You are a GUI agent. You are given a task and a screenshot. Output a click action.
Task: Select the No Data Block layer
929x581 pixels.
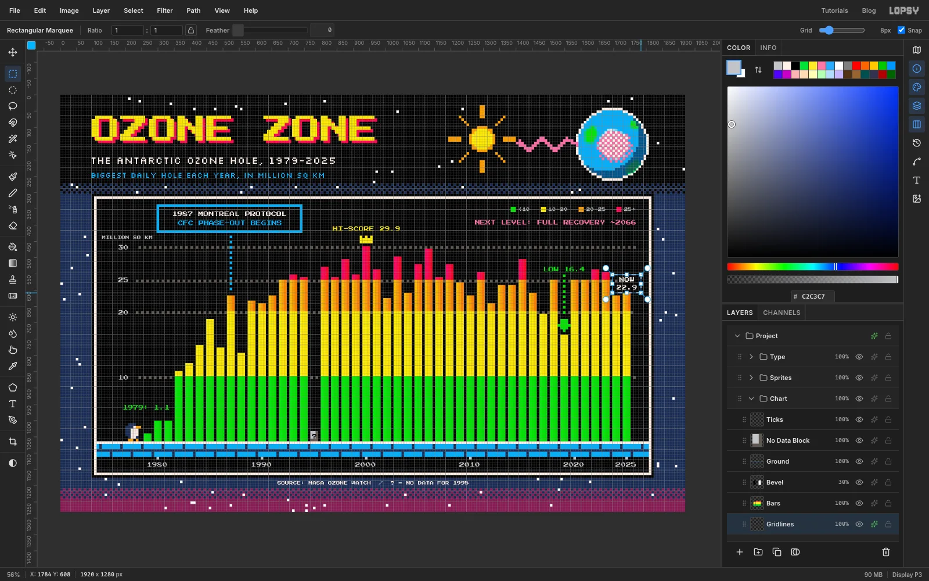813,440
